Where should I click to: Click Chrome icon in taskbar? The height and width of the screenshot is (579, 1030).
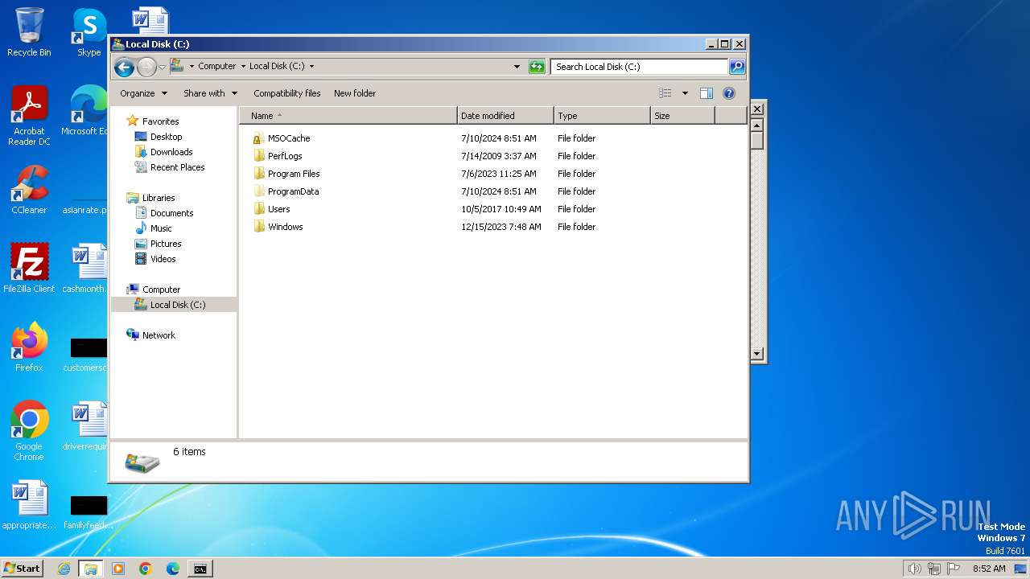[x=146, y=569]
